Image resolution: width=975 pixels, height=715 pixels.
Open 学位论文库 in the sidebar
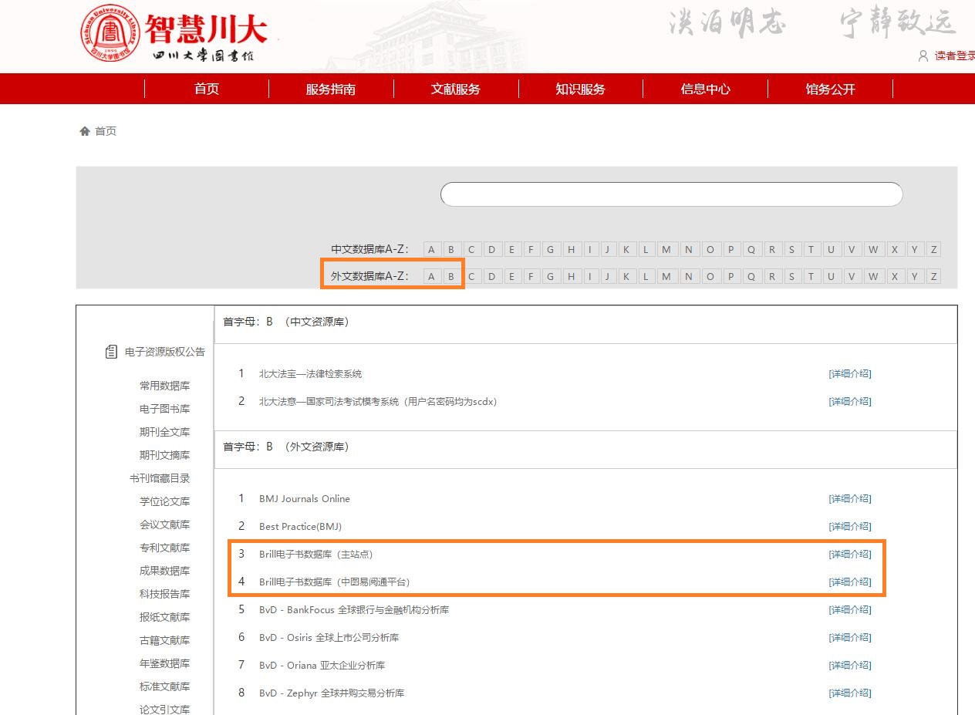click(x=164, y=501)
